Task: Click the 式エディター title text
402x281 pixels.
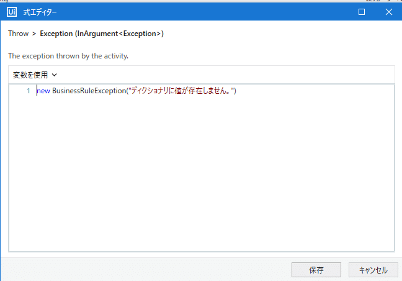Action: (40, 12)
